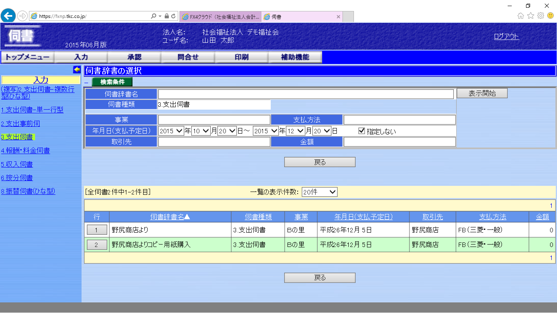Focus the 伺書辞書名 input field
This screenshot has width=557, height=313.
(306, 94)
